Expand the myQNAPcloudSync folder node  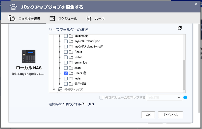(60, 41)
